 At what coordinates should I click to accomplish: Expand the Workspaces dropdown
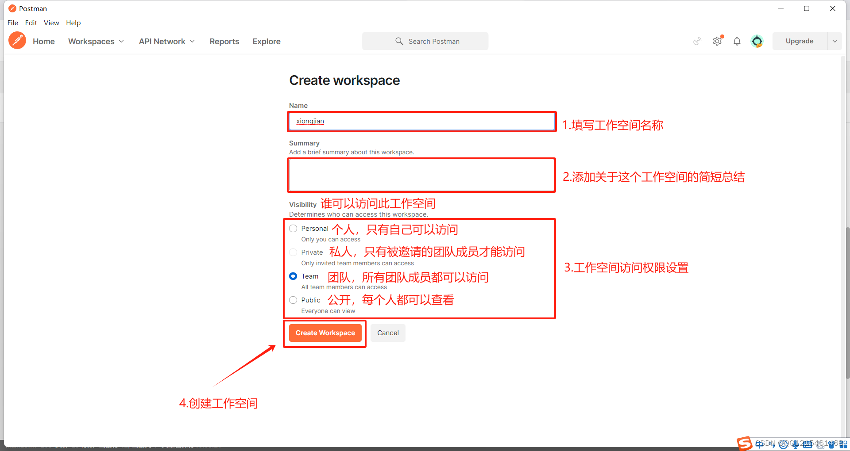pos(96,41)
